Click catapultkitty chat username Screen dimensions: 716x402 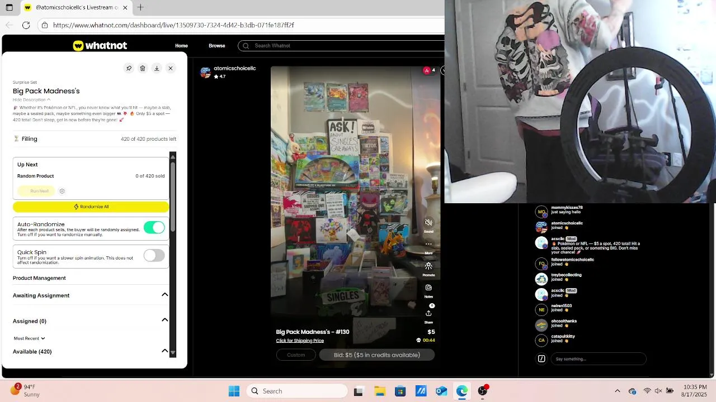[563, 336]
